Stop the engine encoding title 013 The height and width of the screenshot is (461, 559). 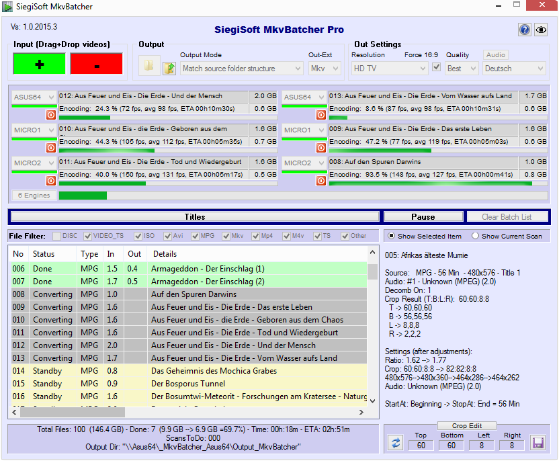tap(321, 115)
